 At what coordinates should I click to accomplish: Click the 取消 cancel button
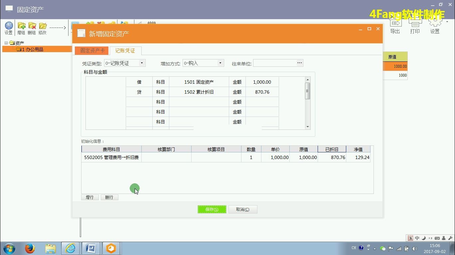243,209
